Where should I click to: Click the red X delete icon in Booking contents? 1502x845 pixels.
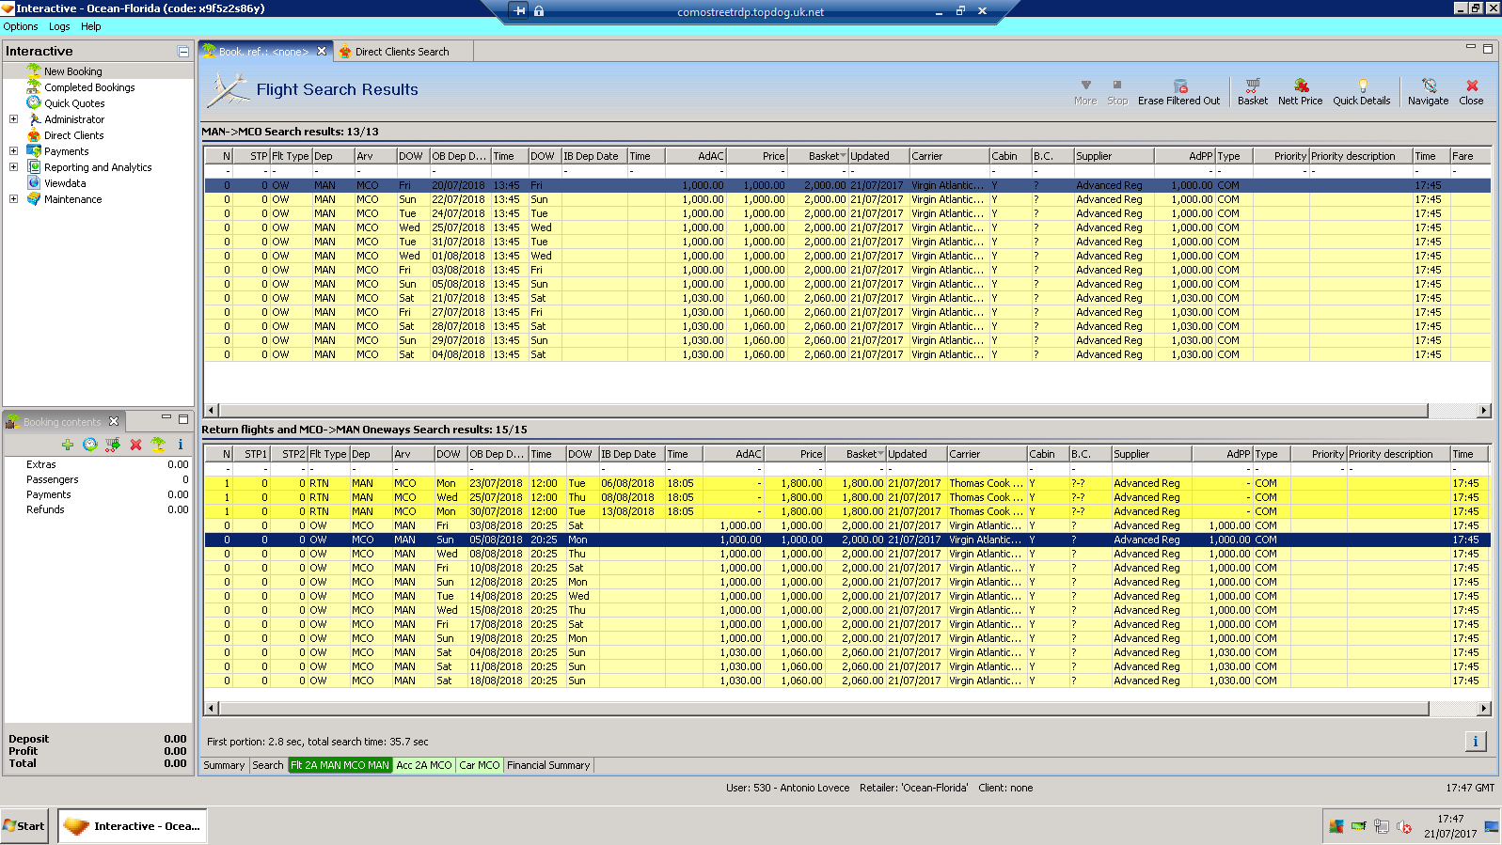point(135,445)
